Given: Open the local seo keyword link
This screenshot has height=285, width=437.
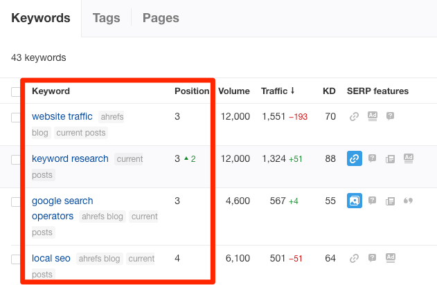Looking at the screenshot, I should coord(51,258).
